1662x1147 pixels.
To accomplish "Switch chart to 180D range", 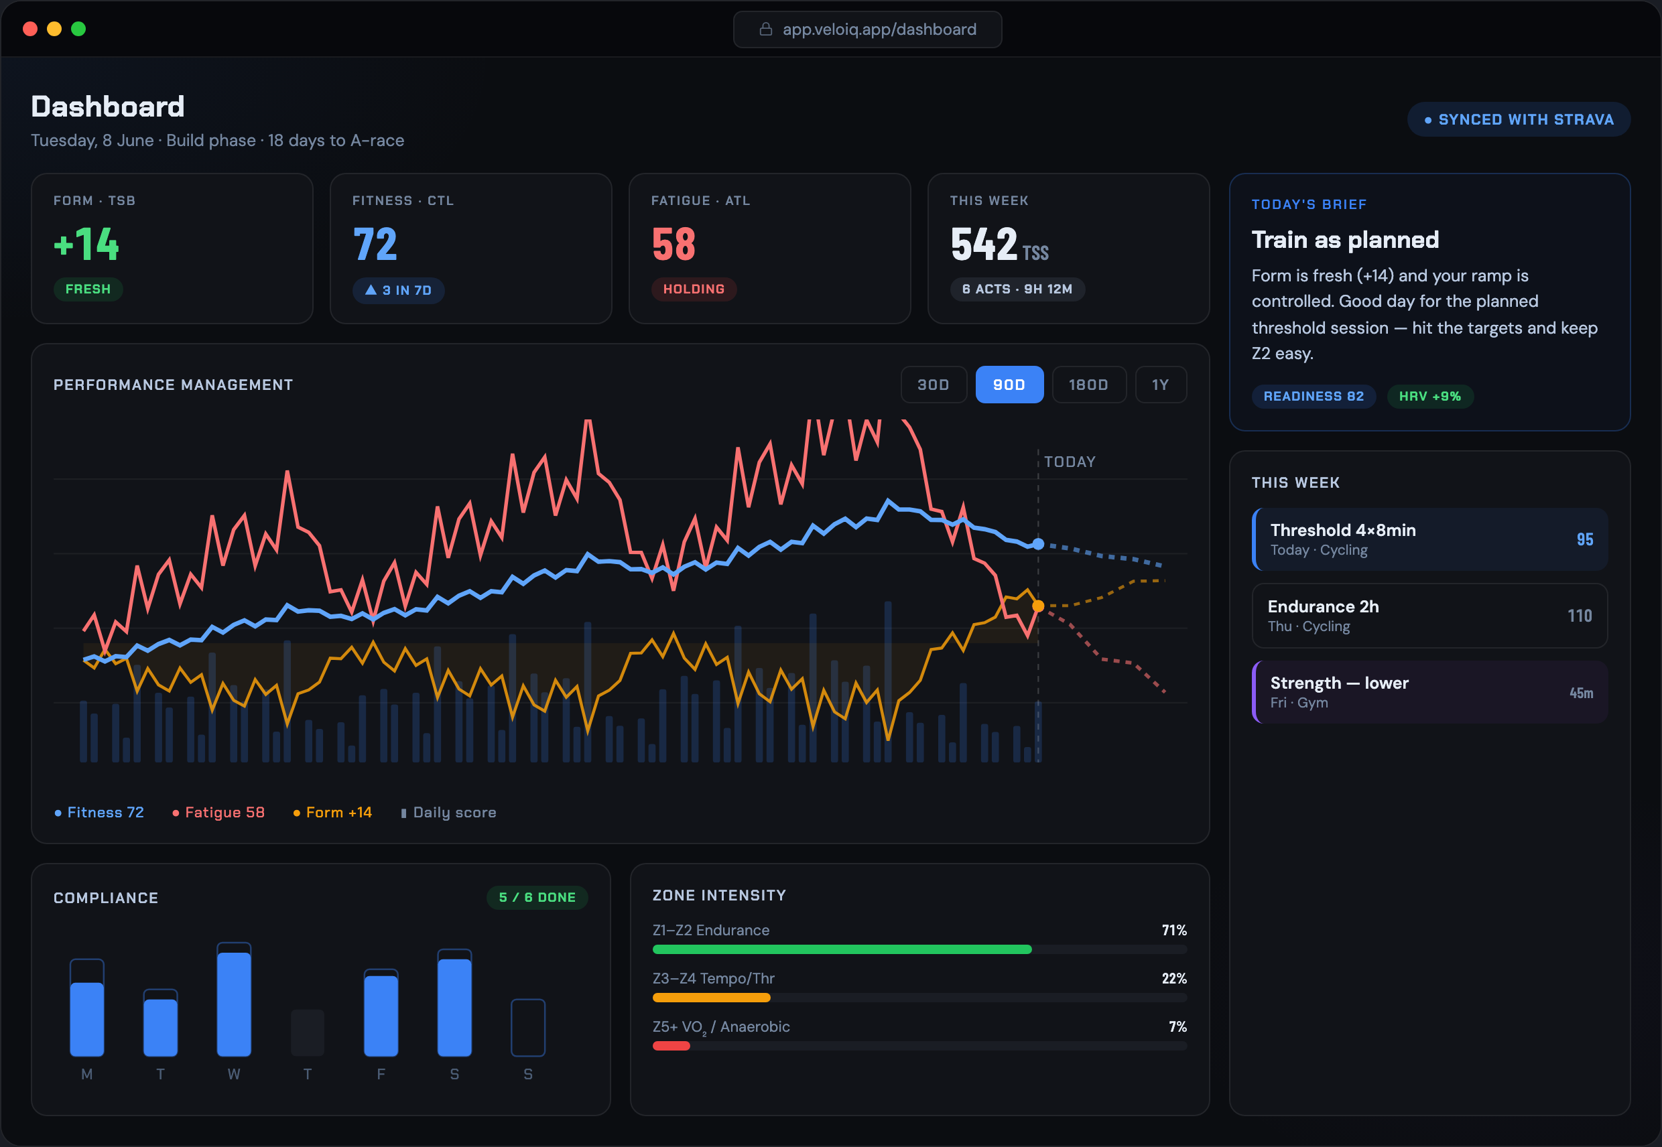I will pos(1088,385).
